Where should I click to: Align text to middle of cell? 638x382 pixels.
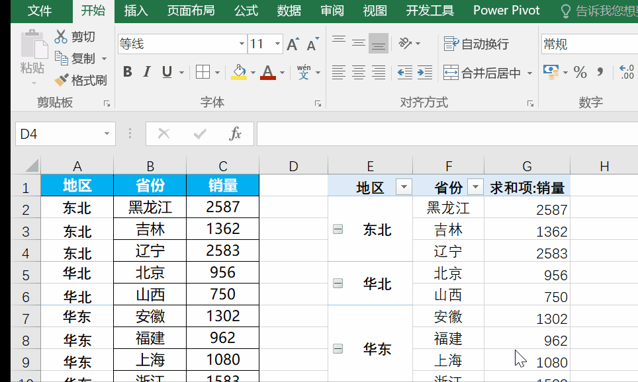(359, 43)
